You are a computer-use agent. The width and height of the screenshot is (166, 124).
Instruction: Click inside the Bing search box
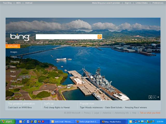click(x=67, y=37)
